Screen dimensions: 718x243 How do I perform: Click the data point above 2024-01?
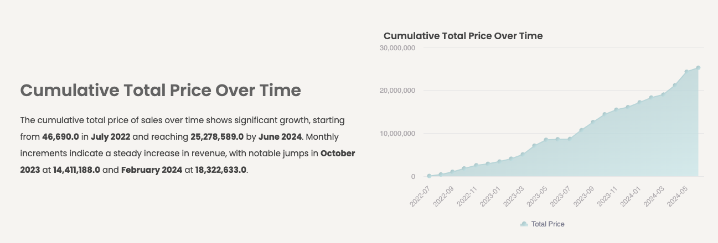click(x=639, y=102)
